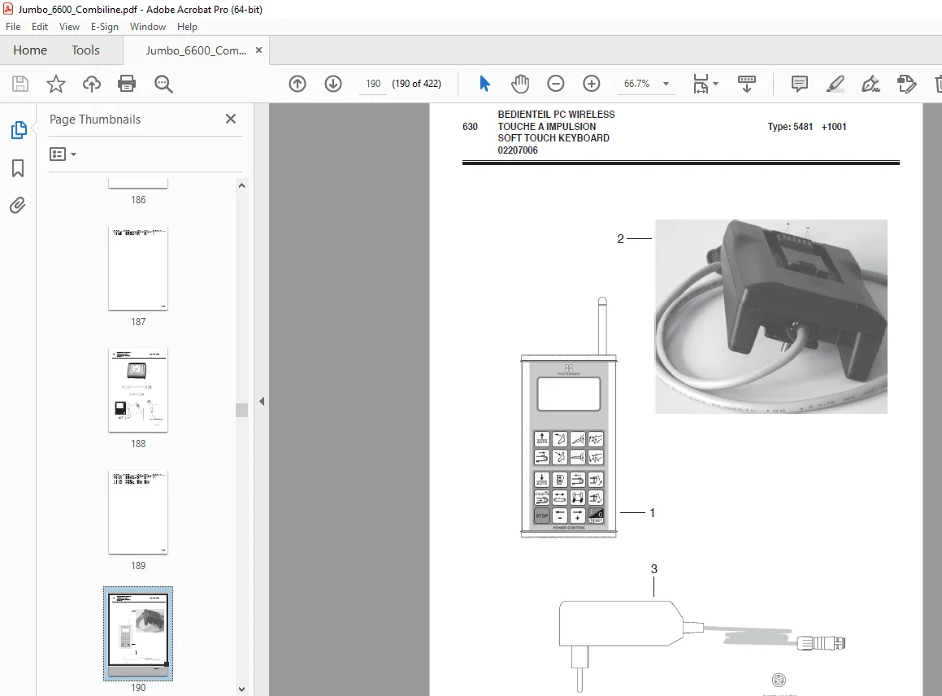Upload the file to cloud
The height and width of the screenshot is (696, 942).
(91, 84)
